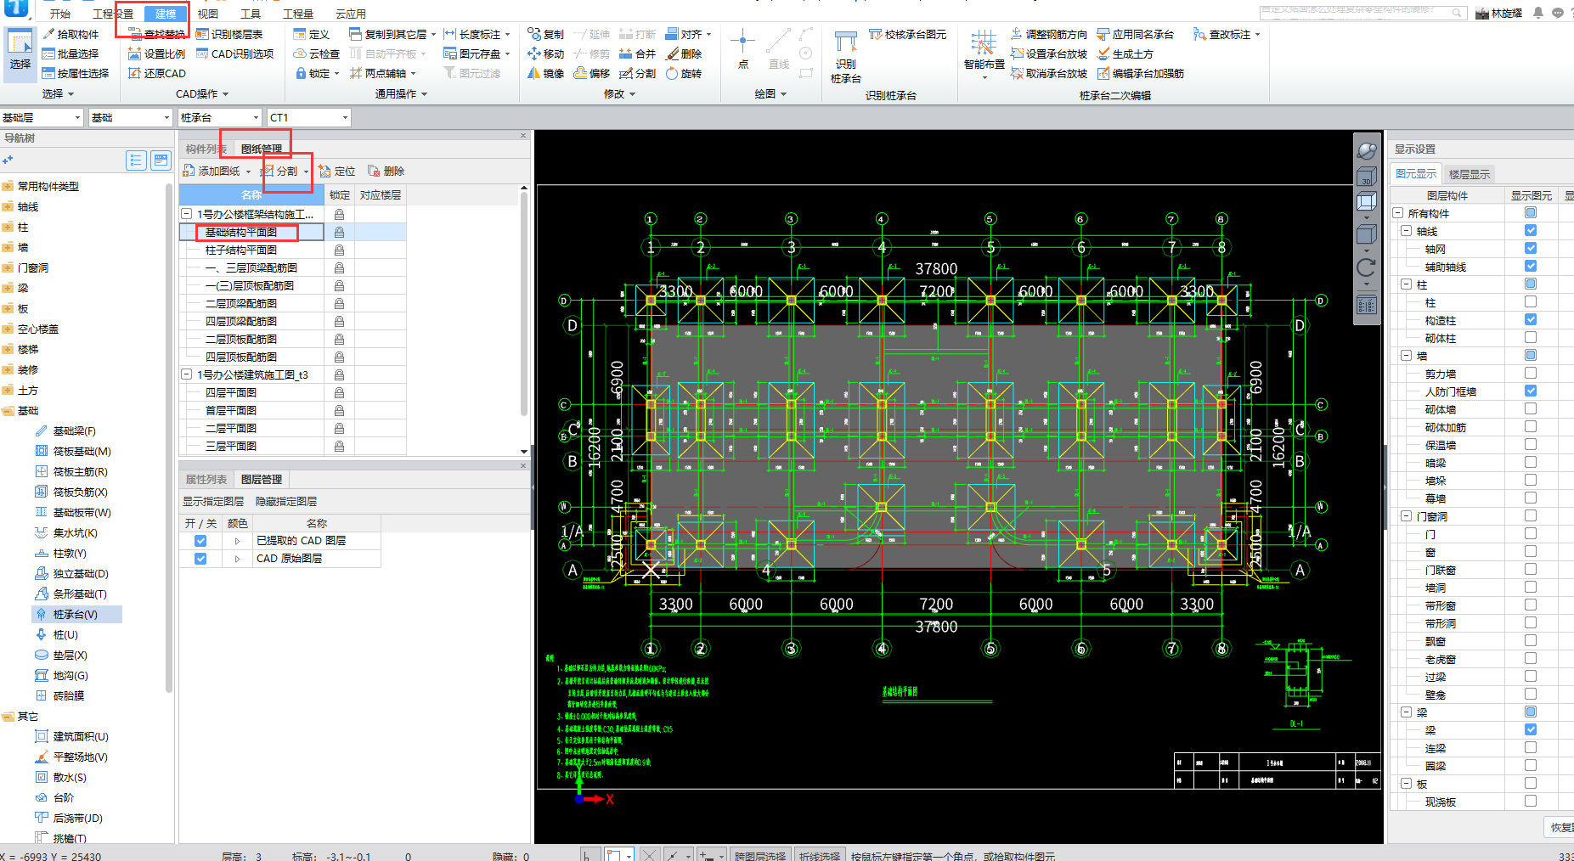The height and width of the screenshot is (861, 1574).
Task: Open 设置比例 scale setting
Action: point(156,53)
